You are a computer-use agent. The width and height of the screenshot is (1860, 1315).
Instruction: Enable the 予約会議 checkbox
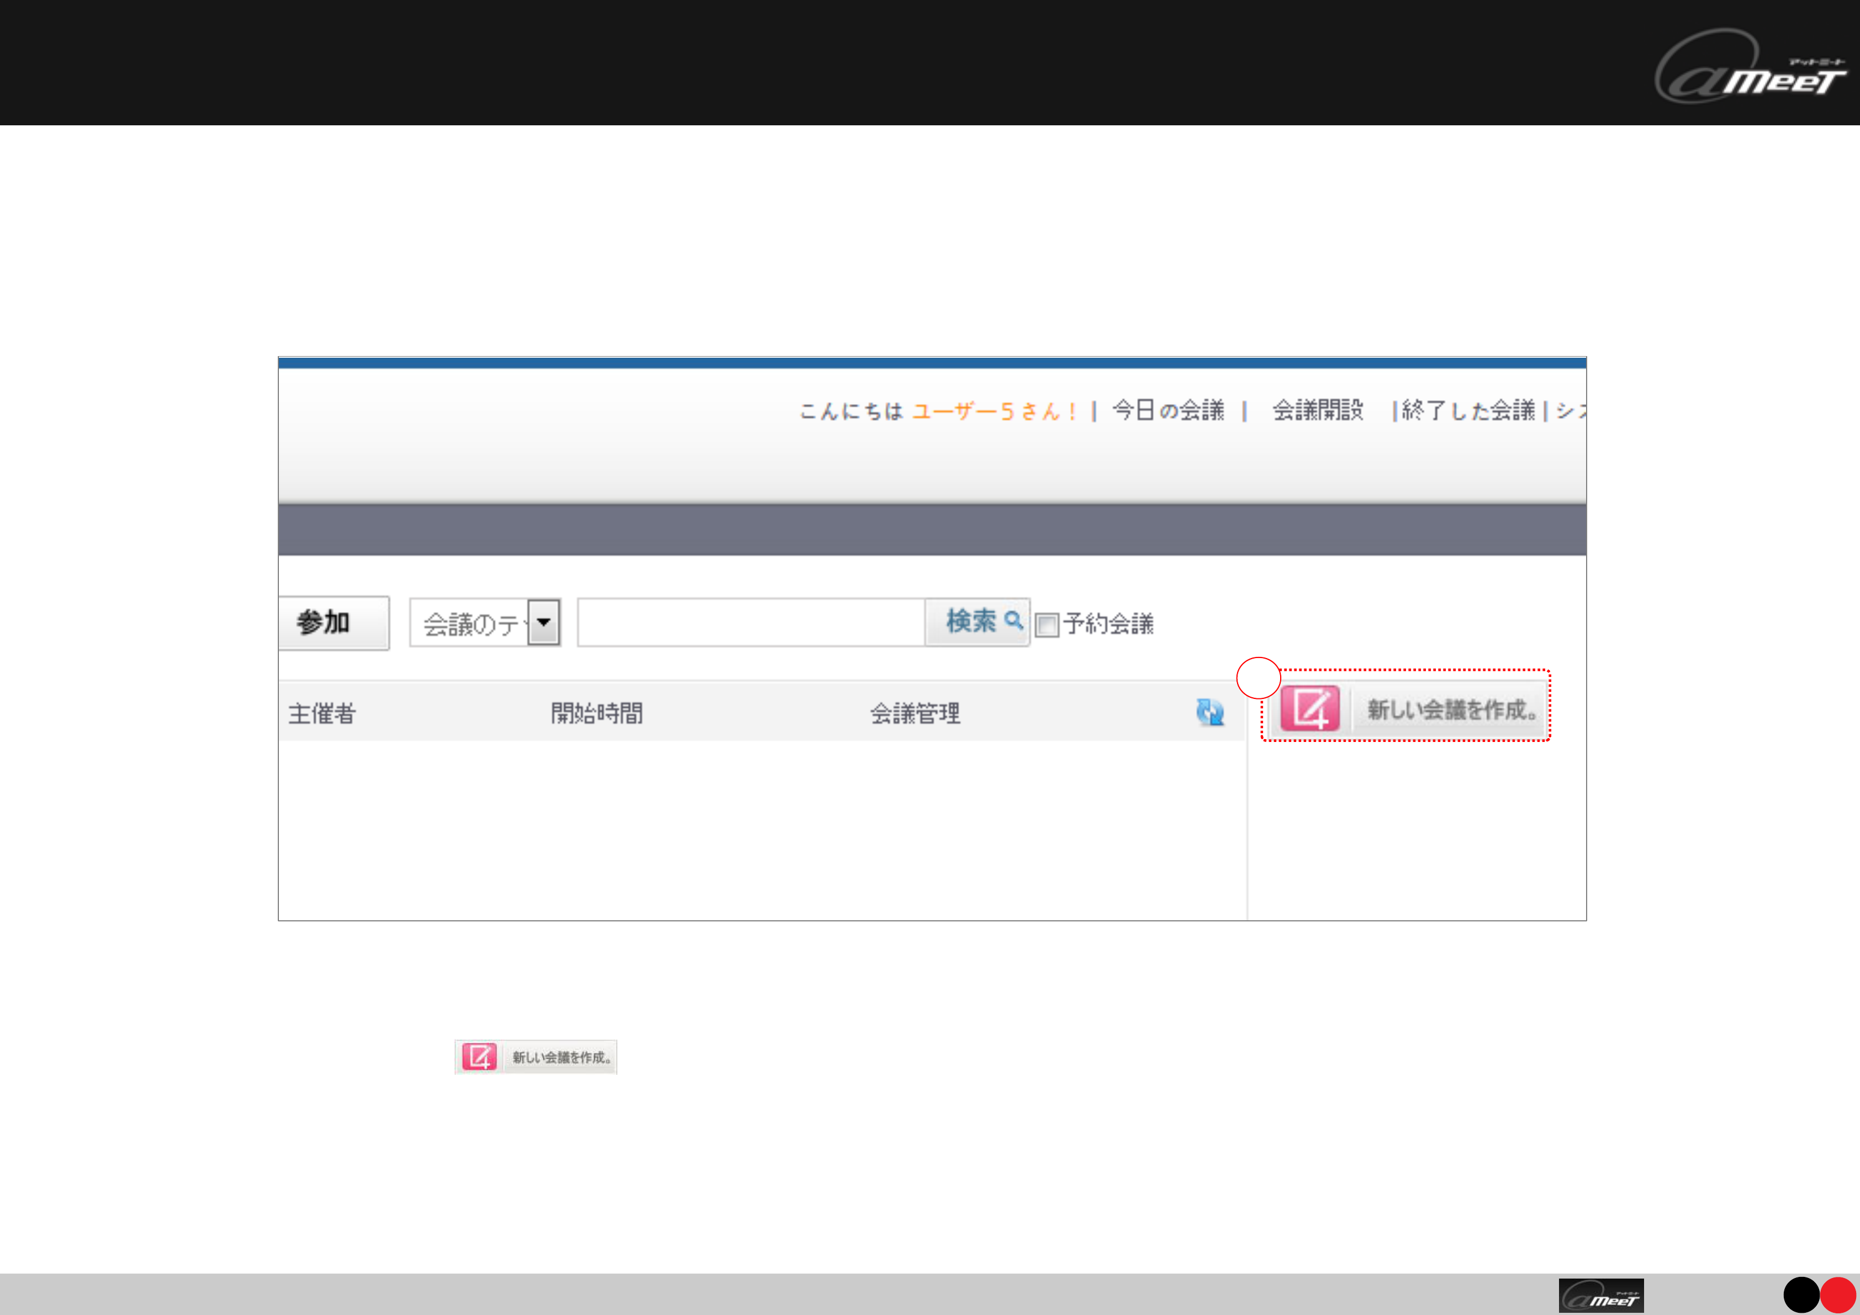[1047, 625]
